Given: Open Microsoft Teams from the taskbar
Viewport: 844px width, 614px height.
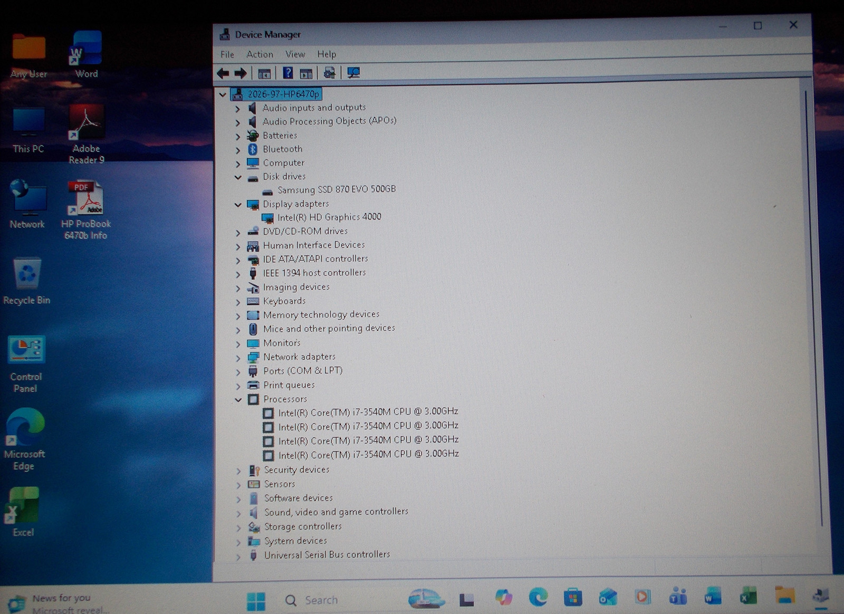Looking at the screenshot, I should pyautogui.click(x=678, y=597).
